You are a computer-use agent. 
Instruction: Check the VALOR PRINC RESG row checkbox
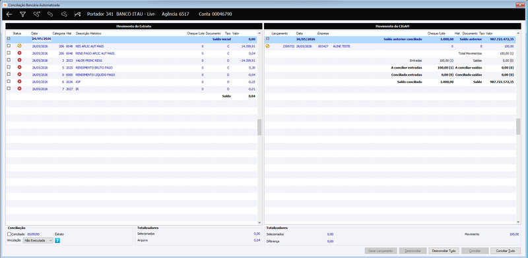[x=9, y=60]
